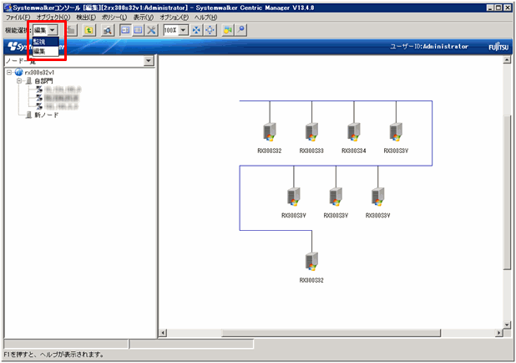This screenshot has height=363, width=516.
Task: Toggle the second view layout toolbar button
Action: pos(139,30)
